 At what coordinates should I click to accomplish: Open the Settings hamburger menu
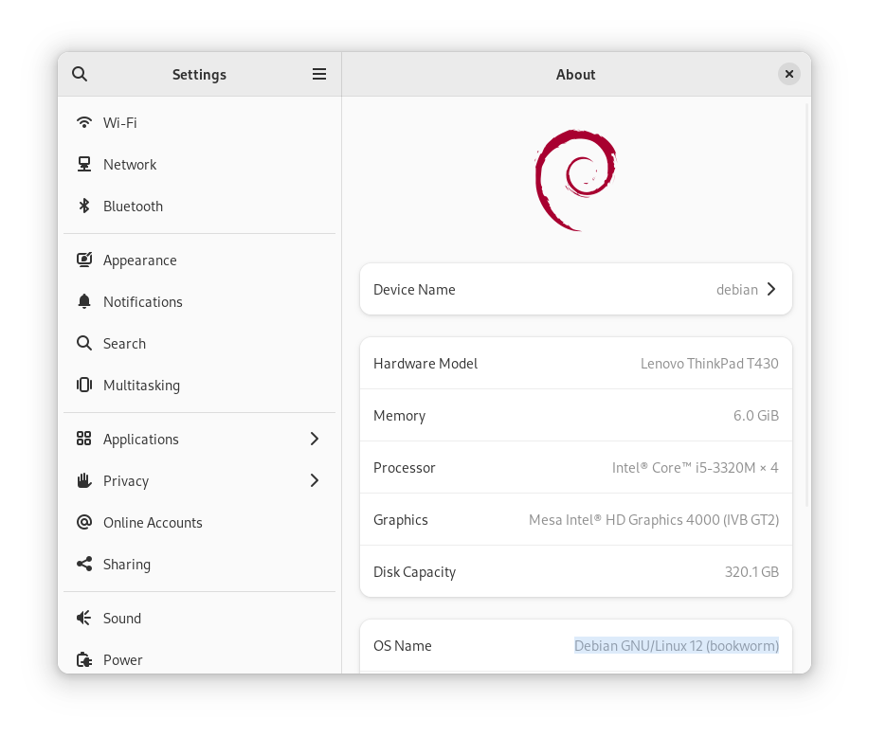point(319,74)
